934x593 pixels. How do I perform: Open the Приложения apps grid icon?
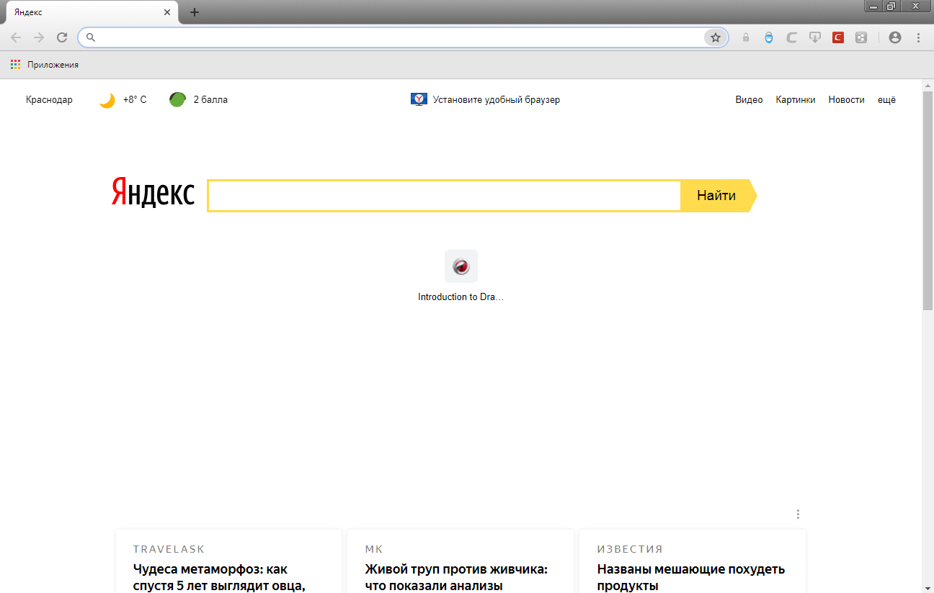pos(15,65)
